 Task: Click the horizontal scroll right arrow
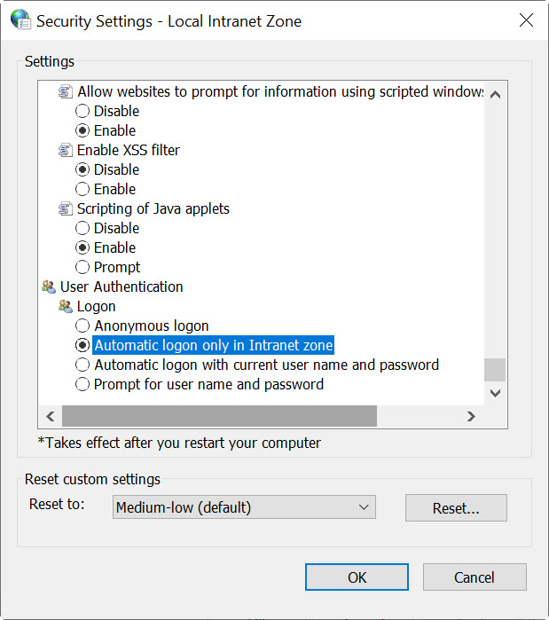471,416
